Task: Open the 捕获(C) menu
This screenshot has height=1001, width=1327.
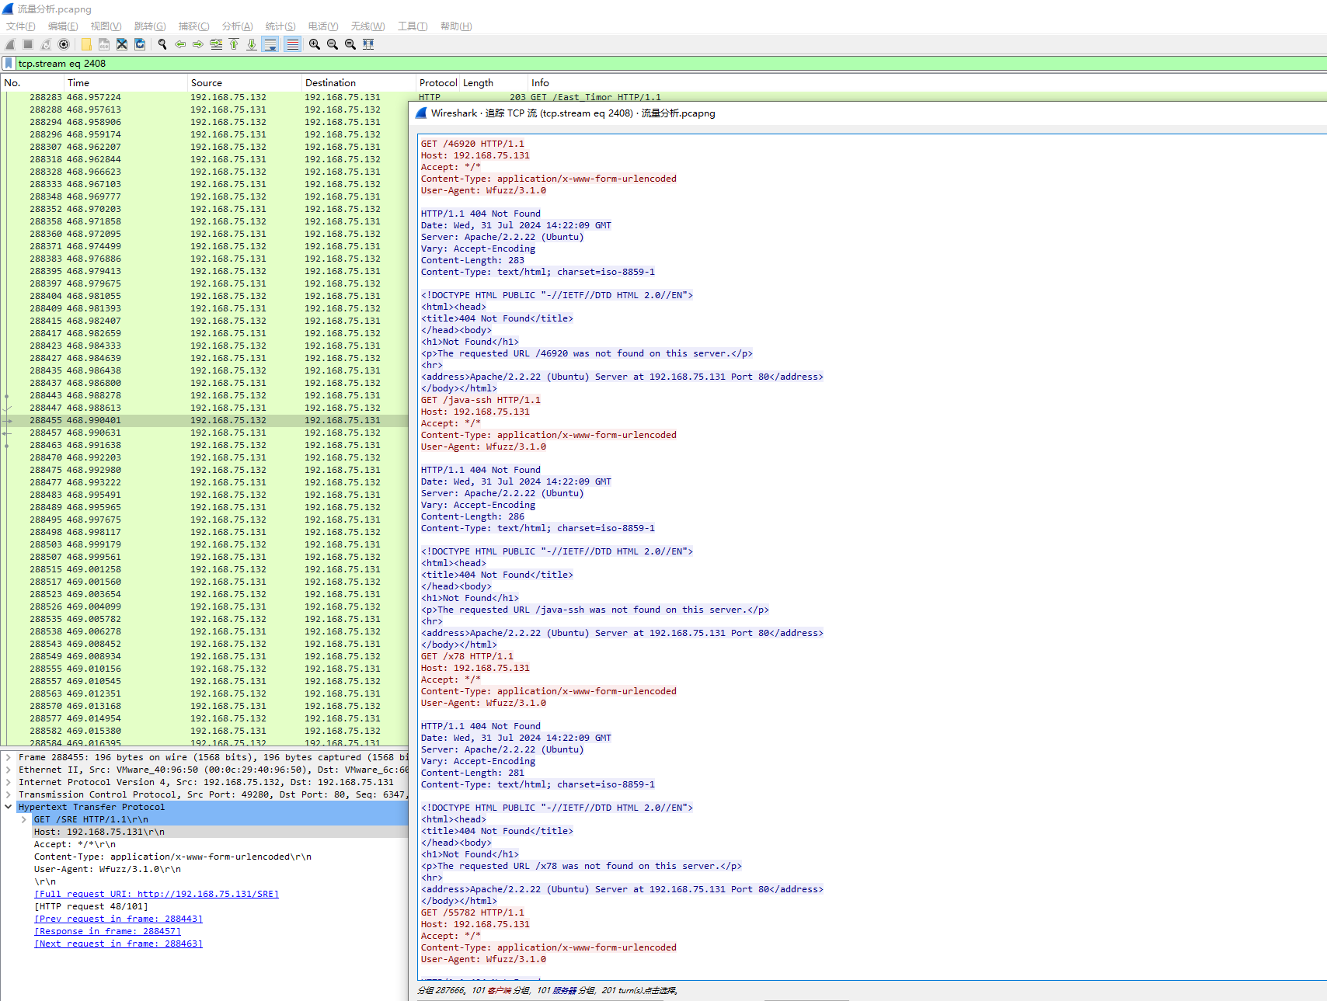Action: 193,26
